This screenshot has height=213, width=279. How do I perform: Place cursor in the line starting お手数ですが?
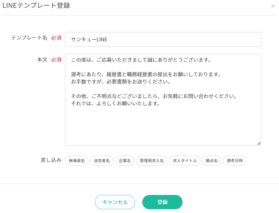[121, 81]
